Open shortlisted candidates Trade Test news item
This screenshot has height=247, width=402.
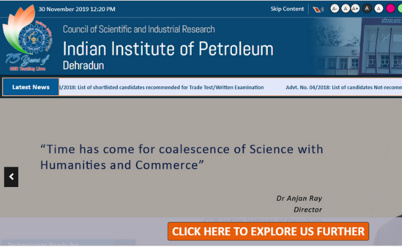coord(162,87)
